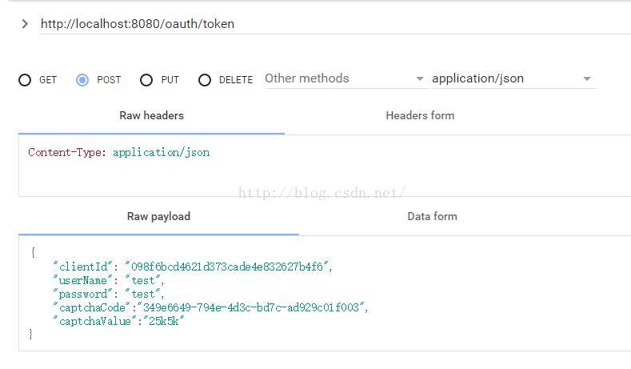
Task: Select the DELETE radio button
Action: coord(205,80)
